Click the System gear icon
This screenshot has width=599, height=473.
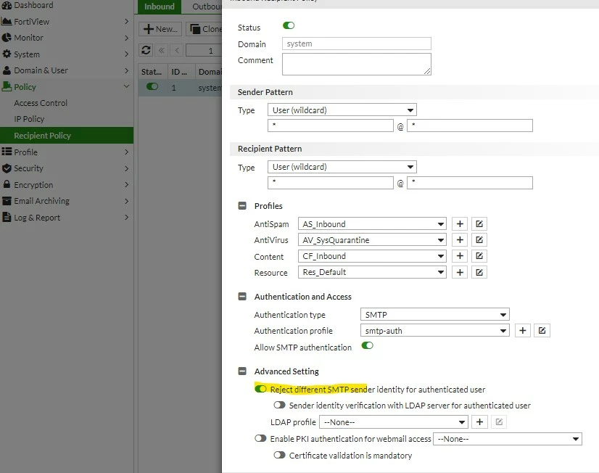pos(7,54)
